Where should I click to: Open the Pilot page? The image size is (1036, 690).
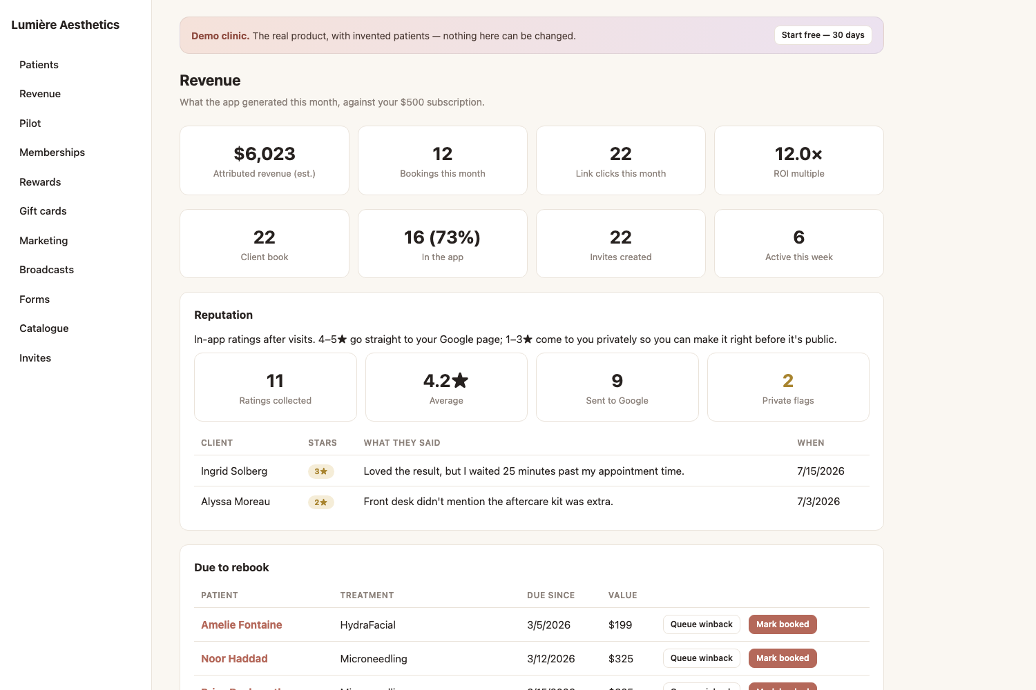click(30, 124)
